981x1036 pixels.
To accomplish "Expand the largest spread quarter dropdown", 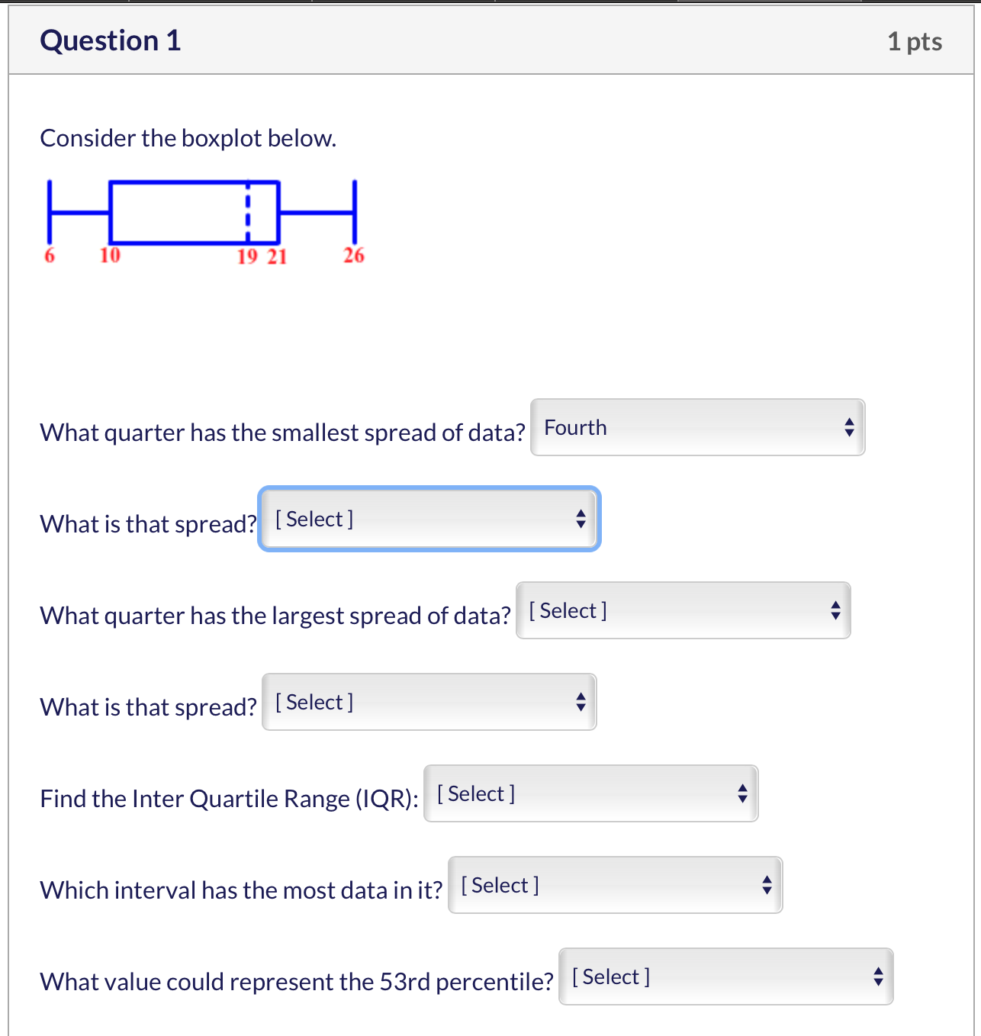I will (x=682, y=610).
